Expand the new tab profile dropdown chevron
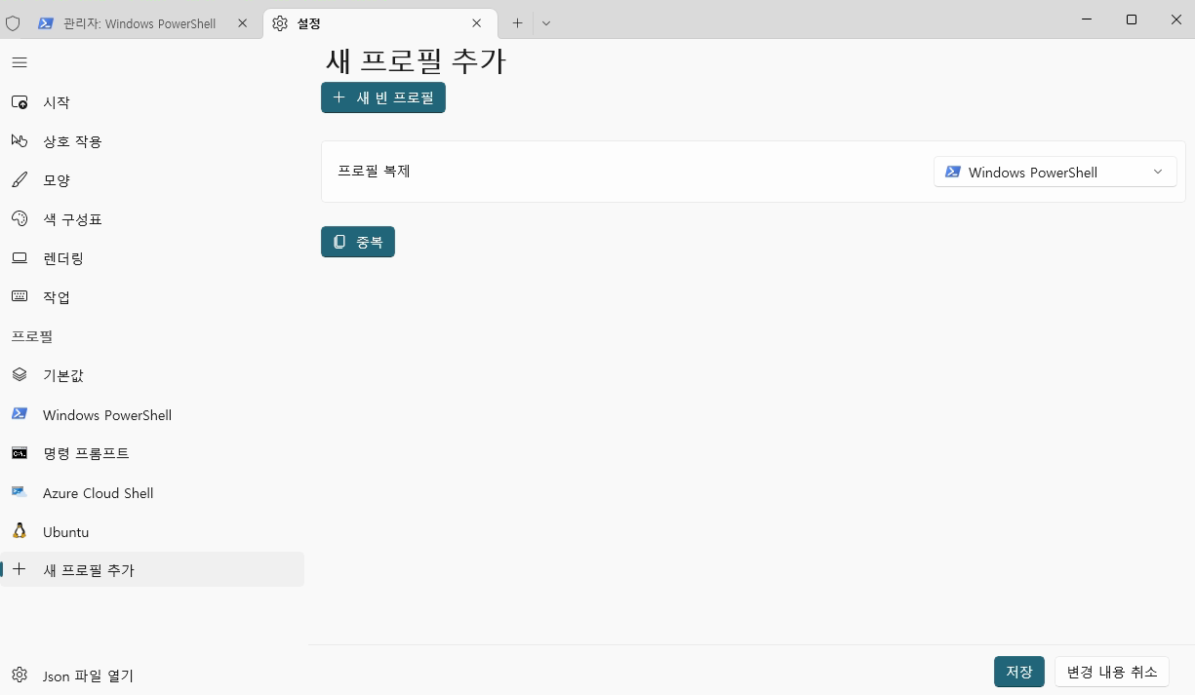Viewport: 1195px width, 695px height. (x=546, y=23)
